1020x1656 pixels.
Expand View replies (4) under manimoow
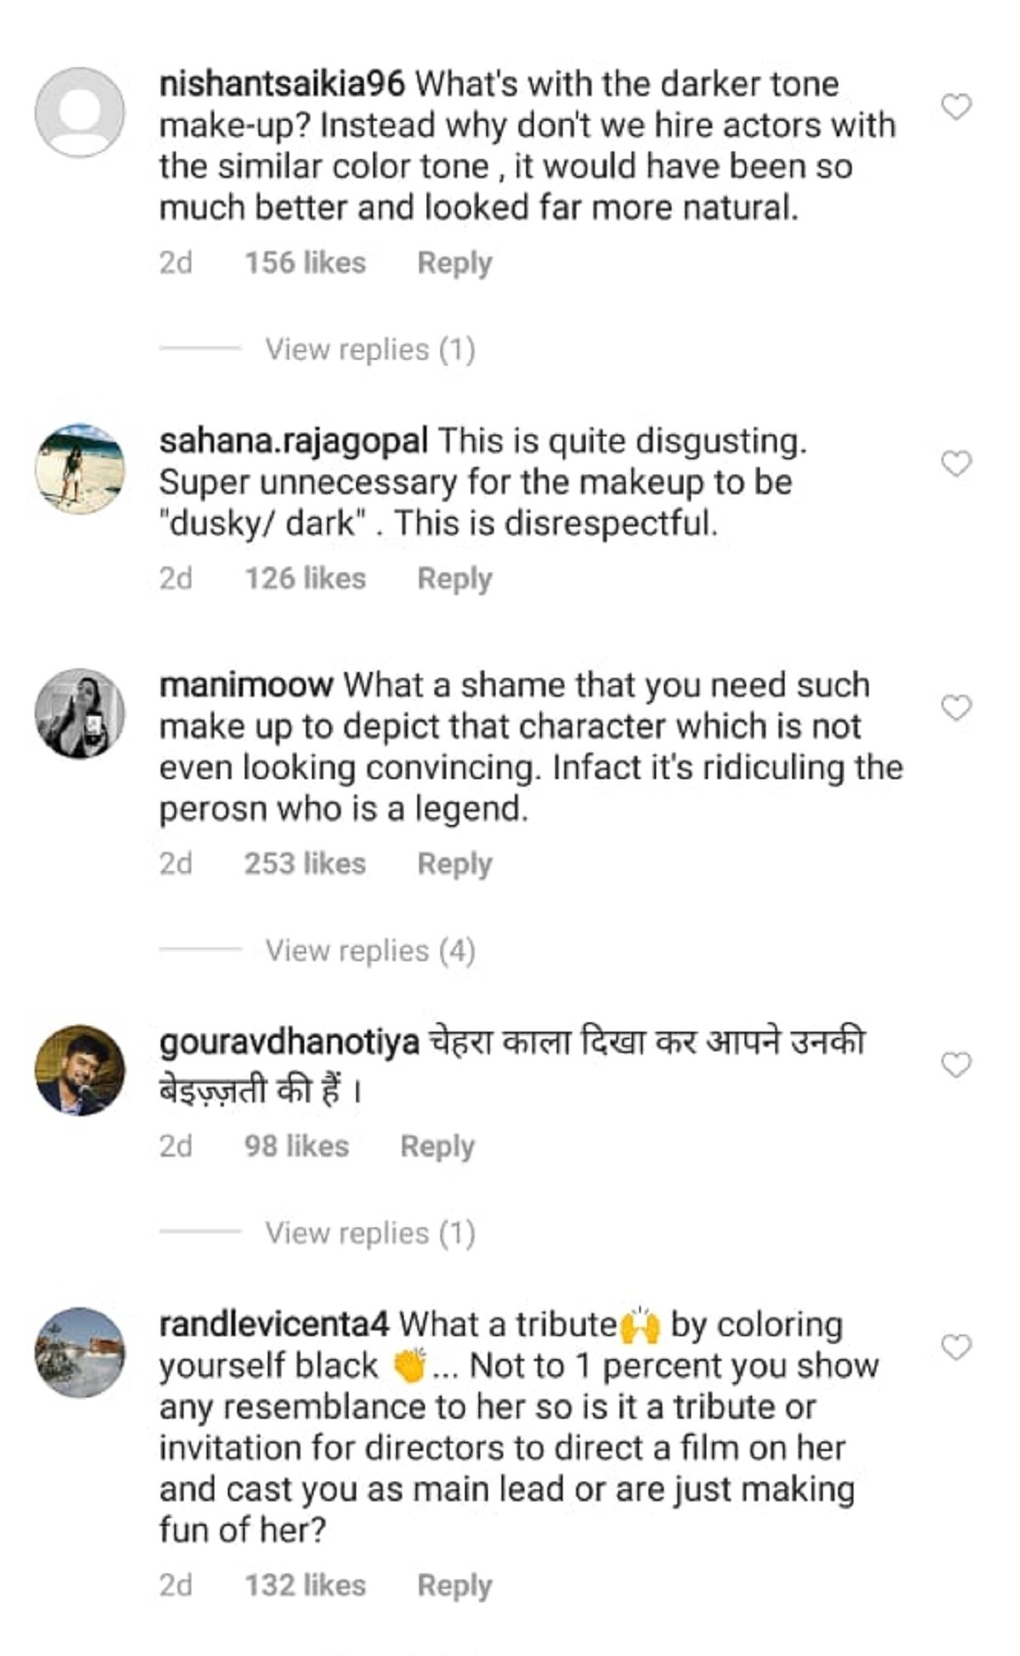370,951
